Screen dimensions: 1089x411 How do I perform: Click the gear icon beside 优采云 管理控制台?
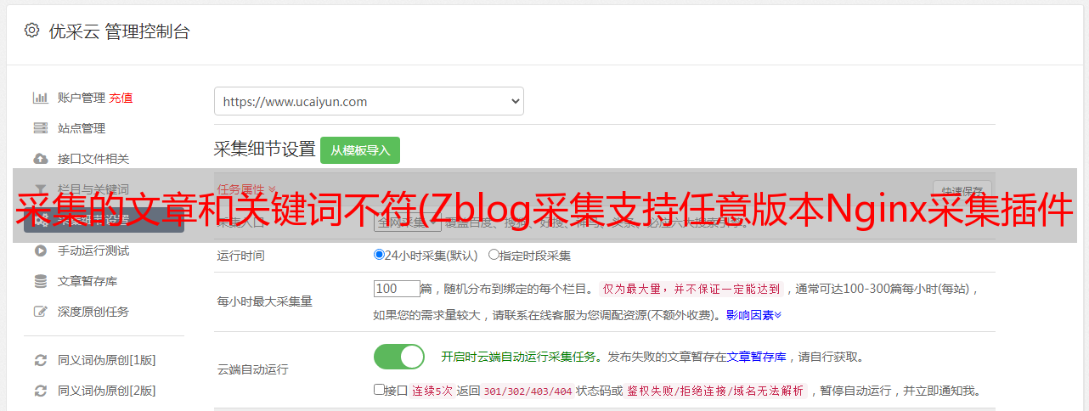coord(31,31)
